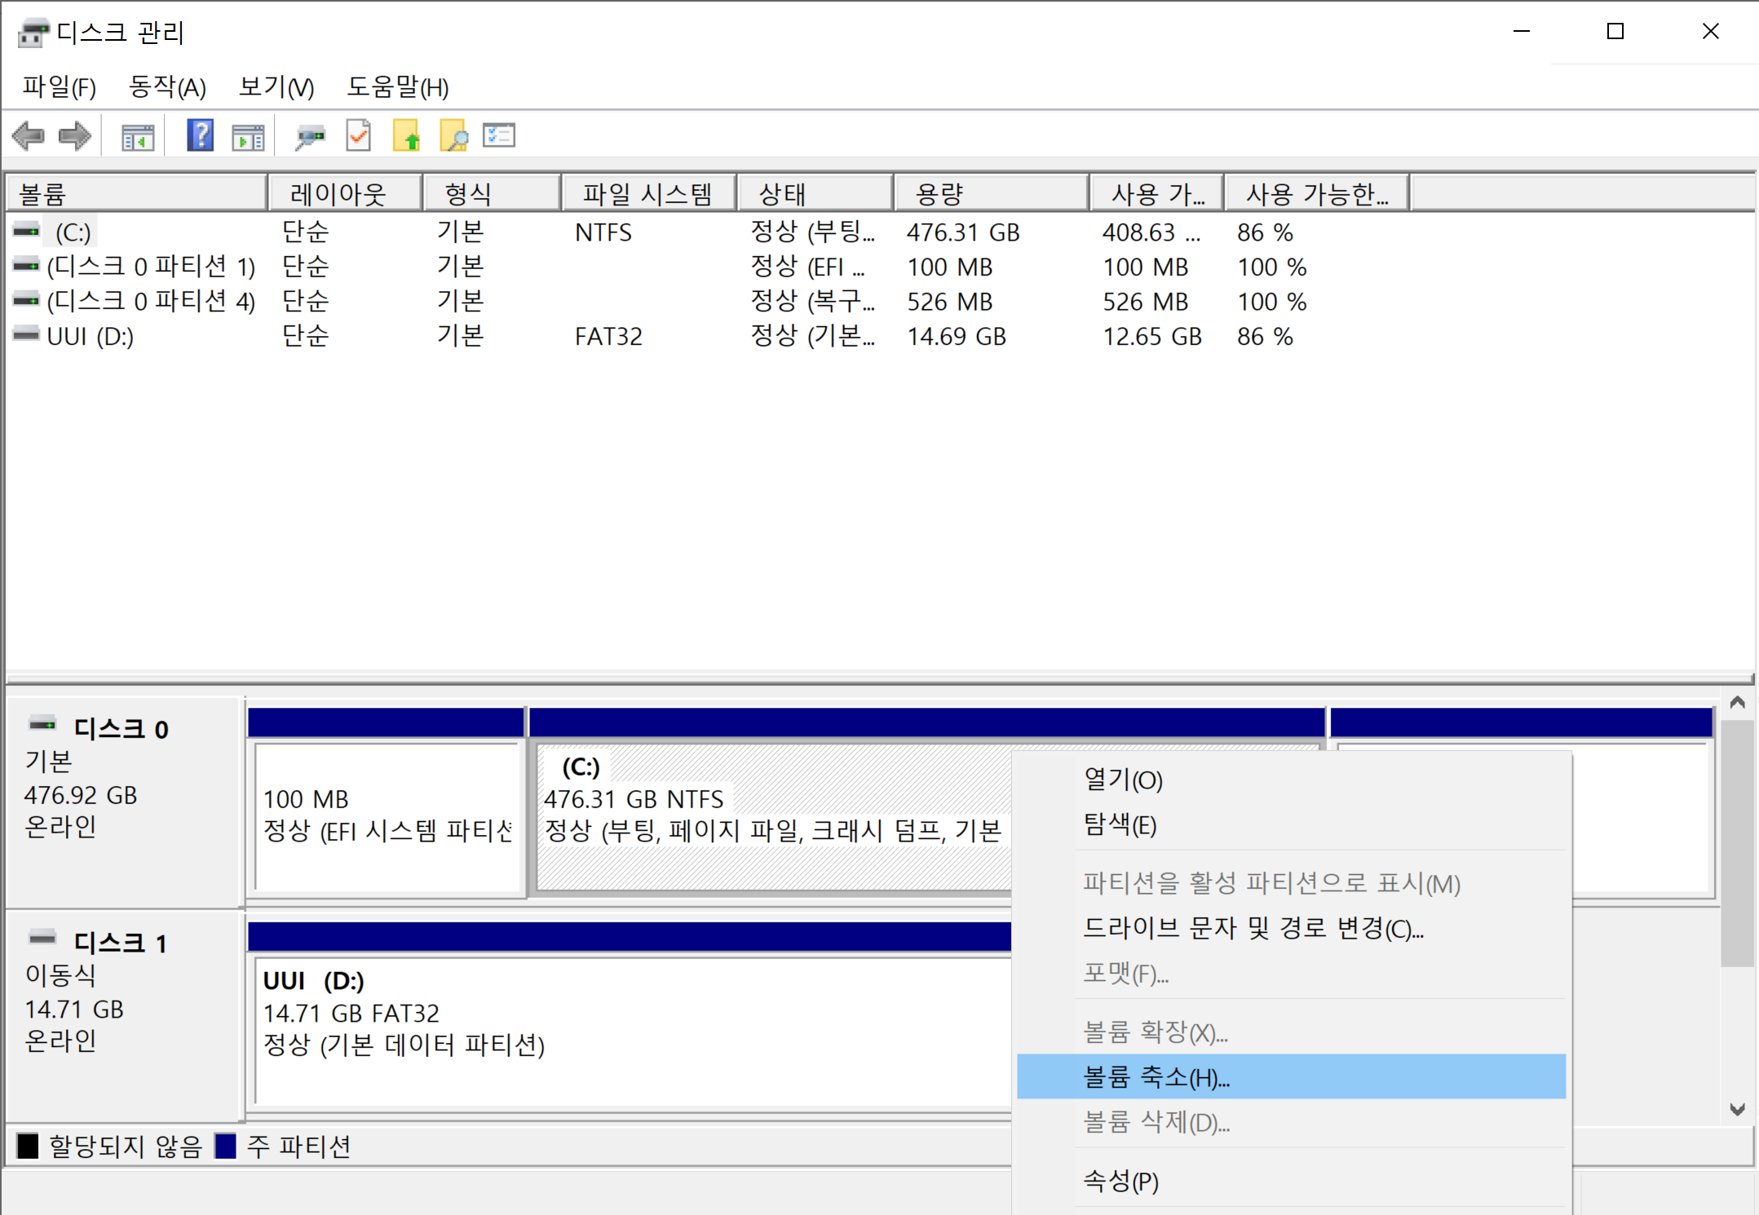
Task: Toggle the Show/Hide Action Pane icon
Action: coord(248,137)
